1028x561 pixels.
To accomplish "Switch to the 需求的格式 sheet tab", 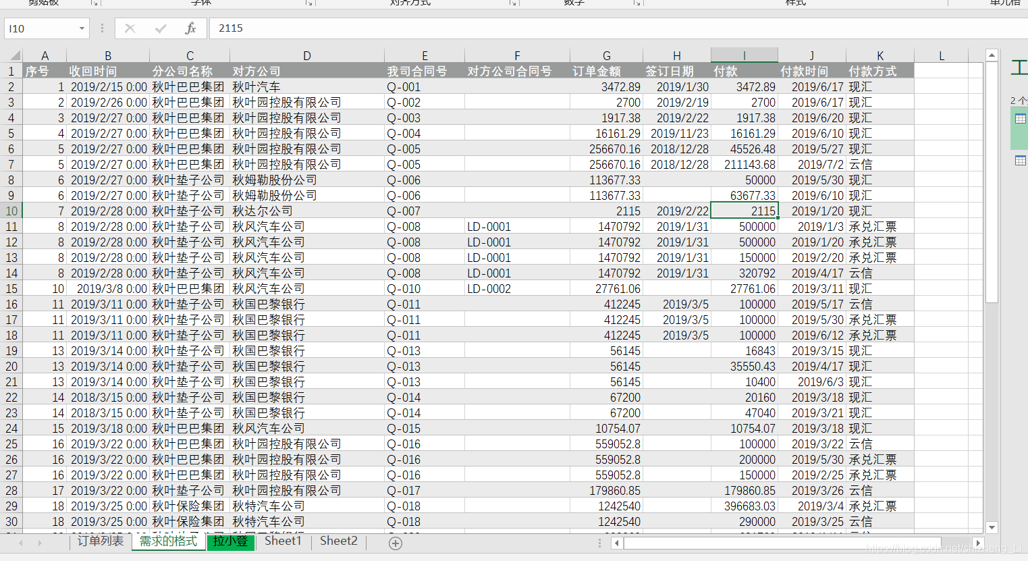I will pos(168,541).
